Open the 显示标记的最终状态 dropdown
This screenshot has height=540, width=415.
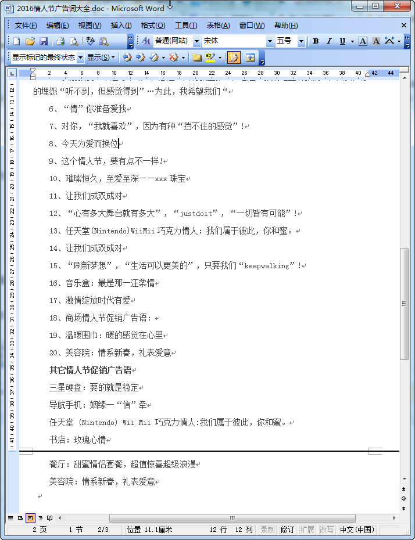tap(80, 57)
